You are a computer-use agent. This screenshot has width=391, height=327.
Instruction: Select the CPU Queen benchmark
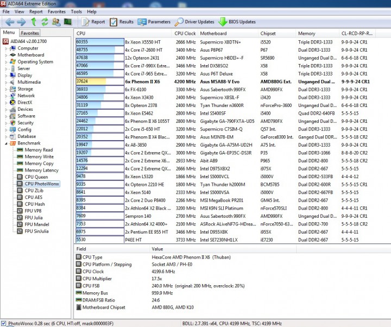tap(36, 177)
